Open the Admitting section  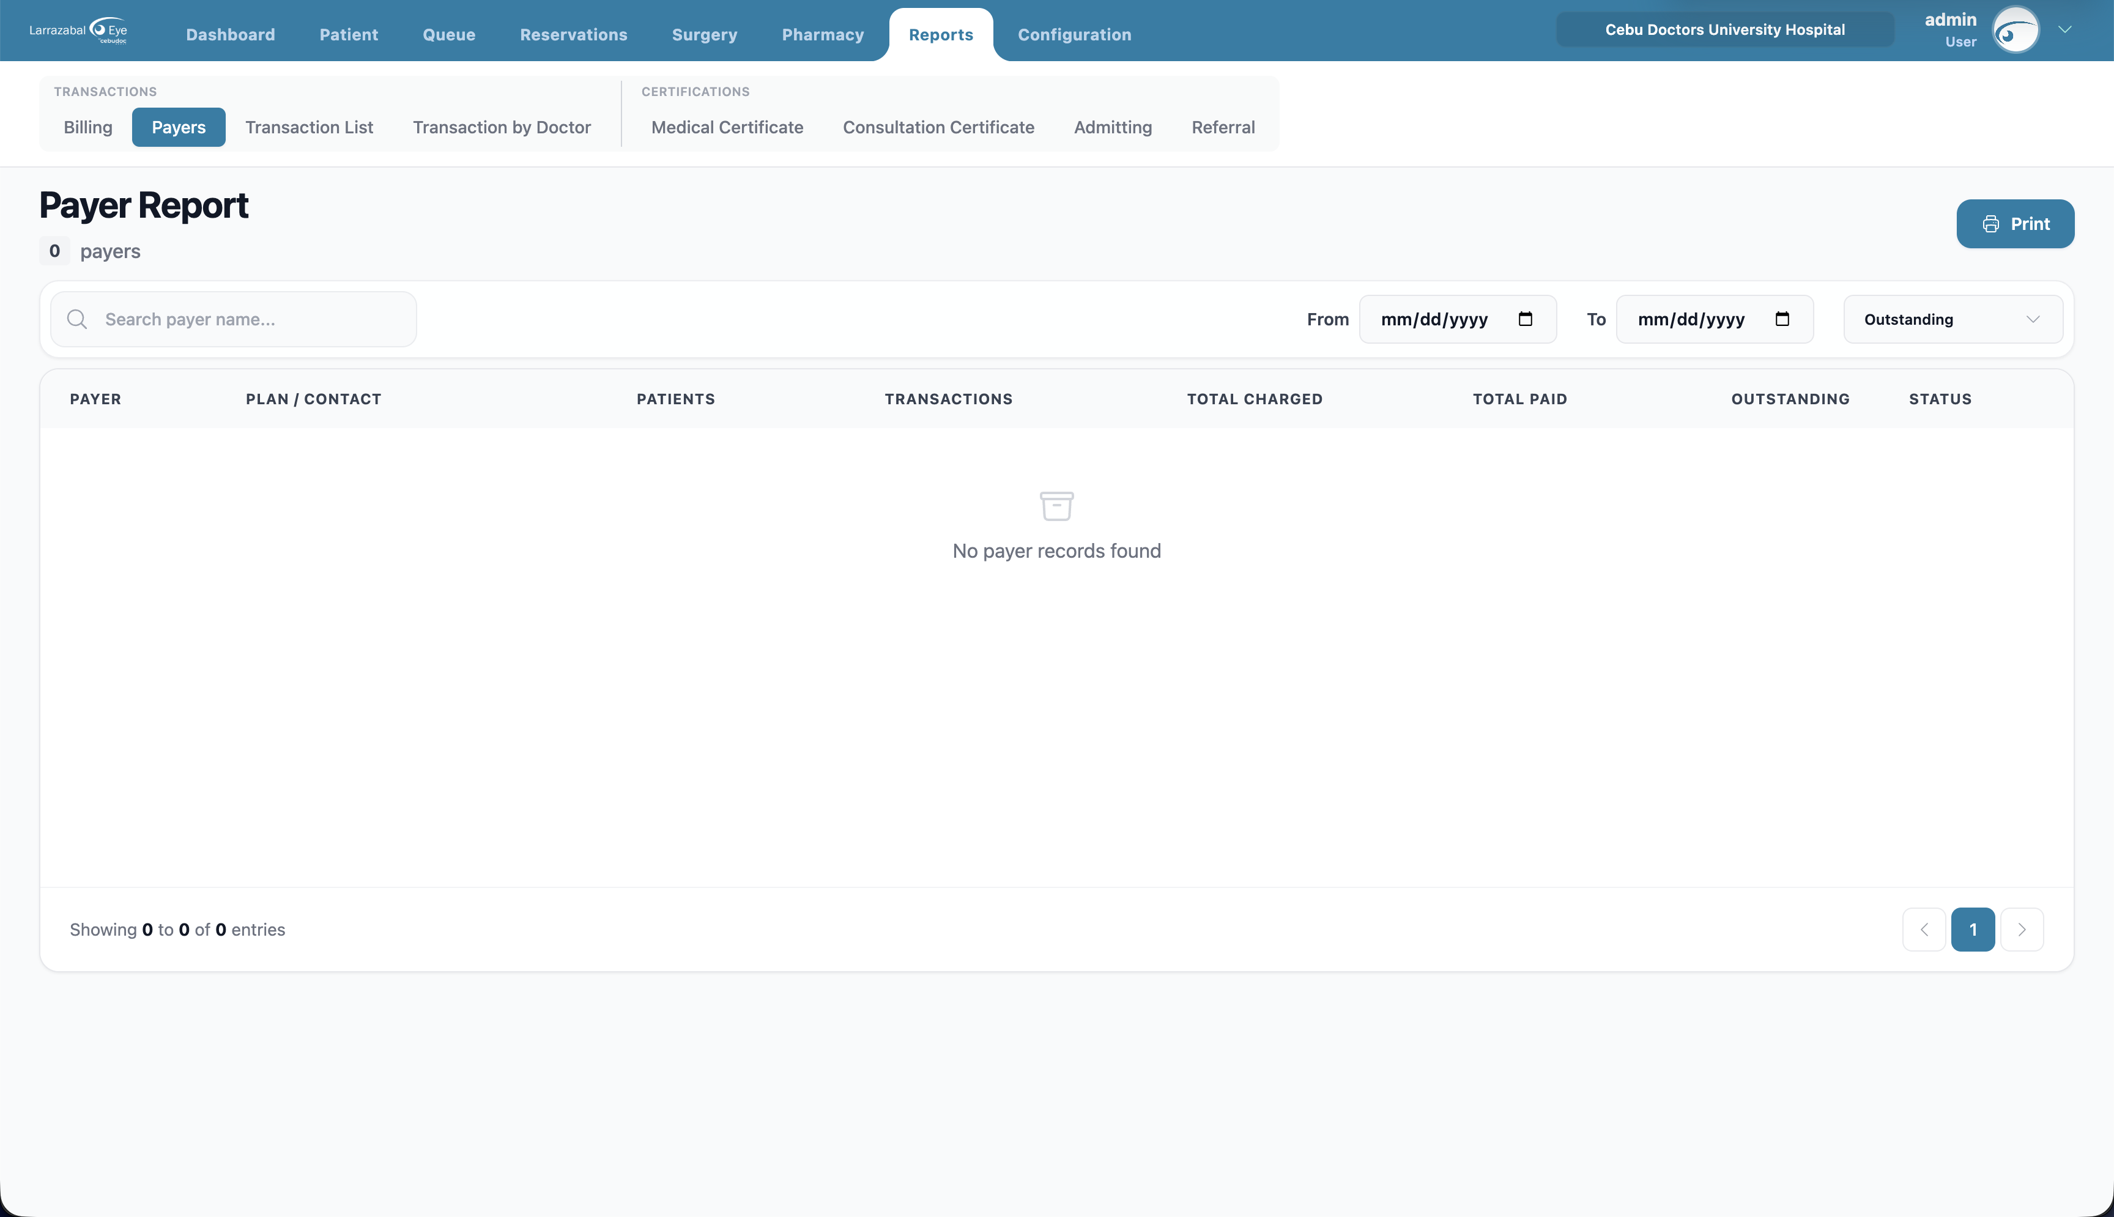click(x=1113, y=127)
